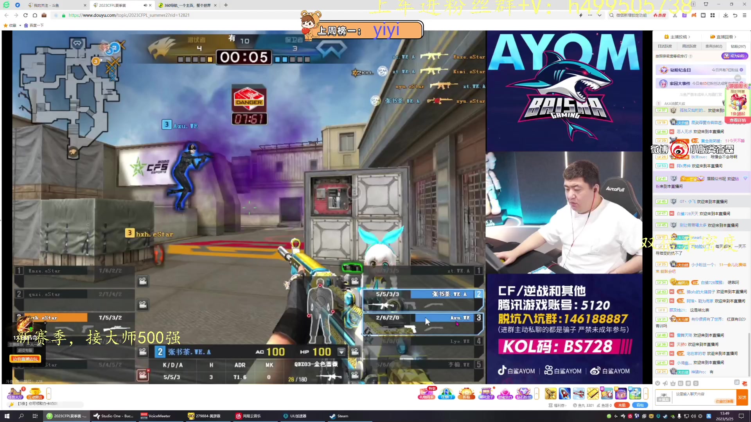Reload the page with refresh icon
This screenshot has height=422, width=751.
click(25, 15)
